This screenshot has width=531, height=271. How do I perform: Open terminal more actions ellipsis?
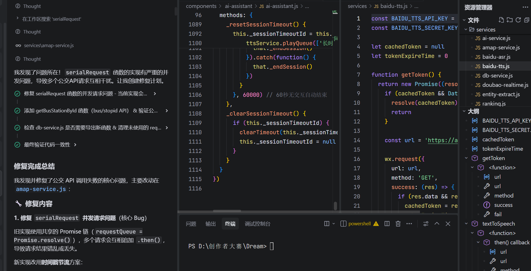(409, 224)
